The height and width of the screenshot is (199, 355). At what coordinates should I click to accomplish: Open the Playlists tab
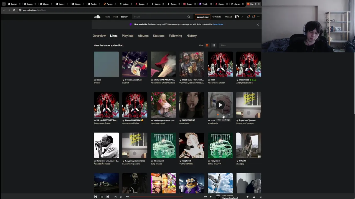click(x=128, y=36)
